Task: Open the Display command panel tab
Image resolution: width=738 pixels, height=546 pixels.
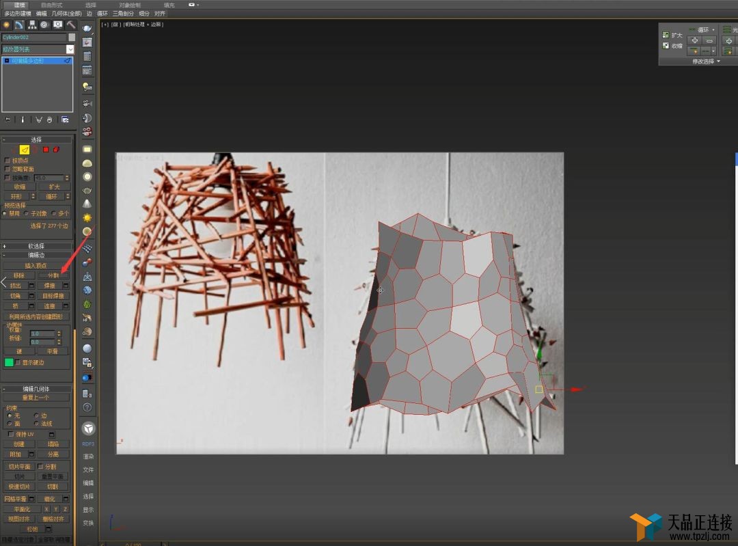Action: [x=57, y=25]
